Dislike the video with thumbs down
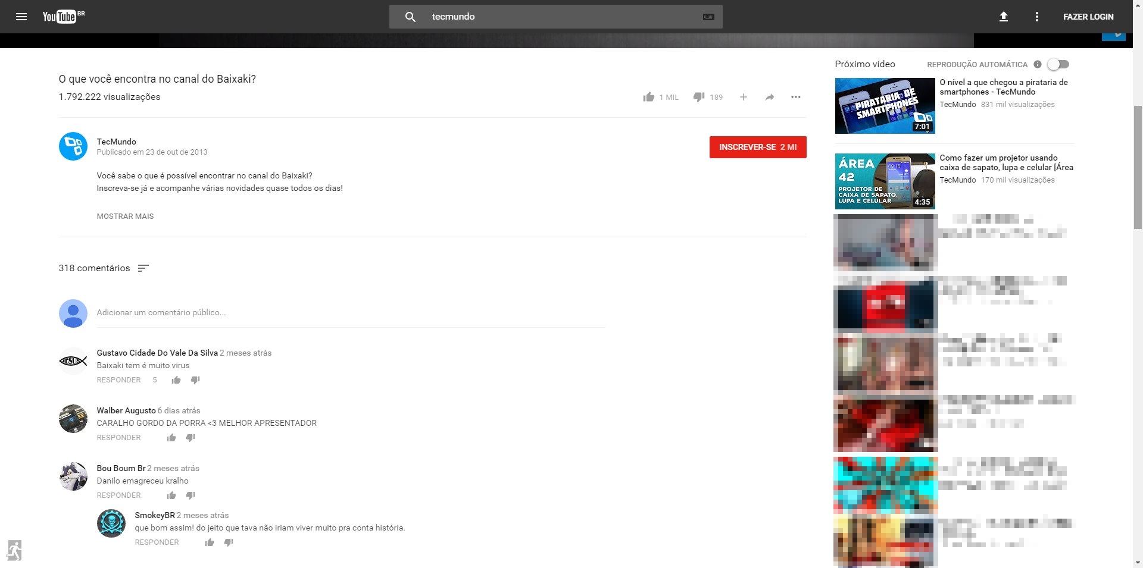The image size is (1143, 568). tap(699, 97)
